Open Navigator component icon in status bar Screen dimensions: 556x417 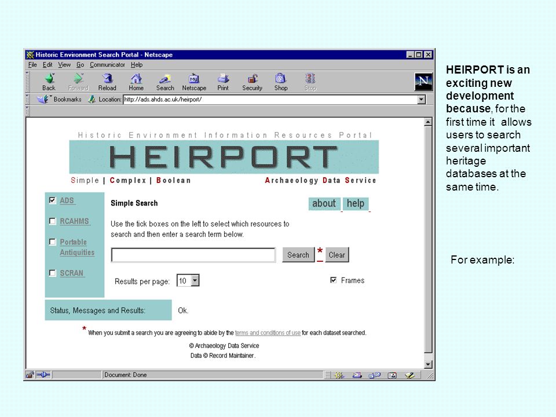click(339, 375)
